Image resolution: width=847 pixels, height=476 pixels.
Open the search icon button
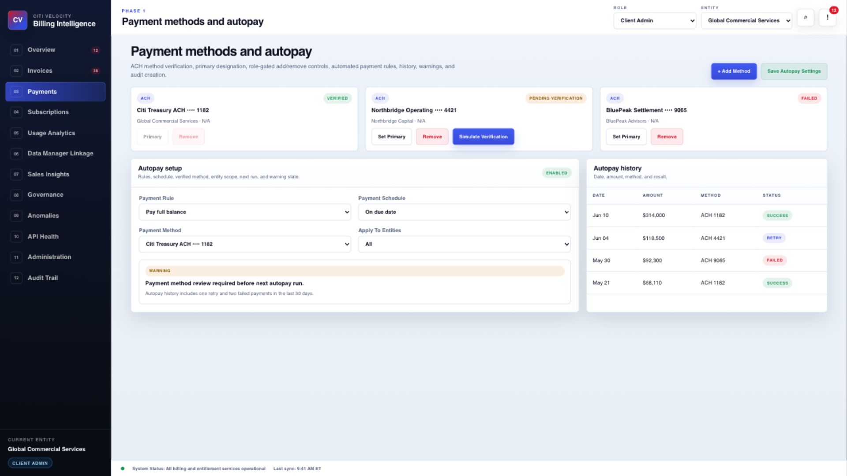pyautogui.click(x=806, y=18)
